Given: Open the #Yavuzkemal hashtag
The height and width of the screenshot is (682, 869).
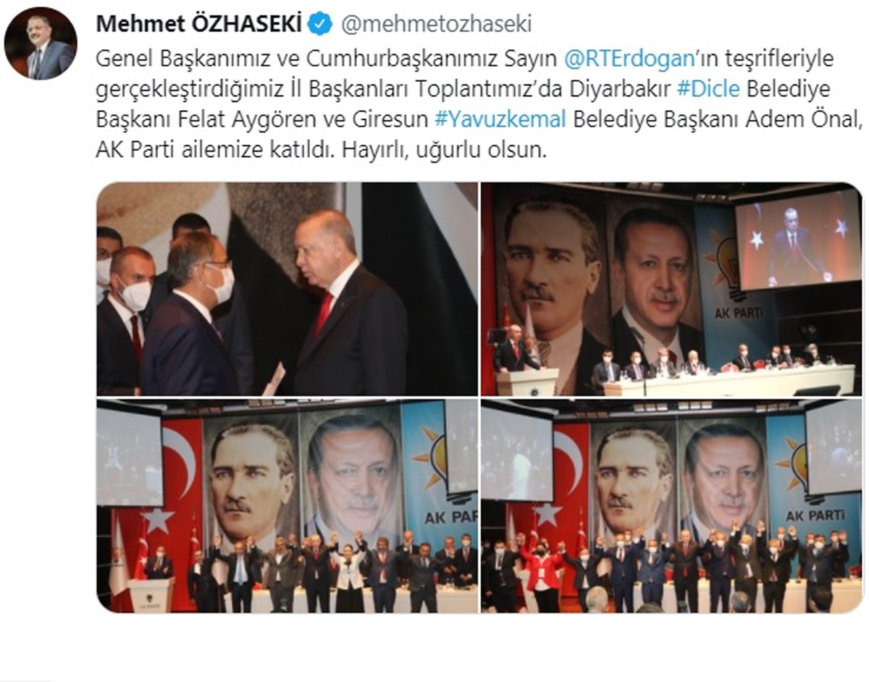Looking at the screenshot, I should click(501, 119).
